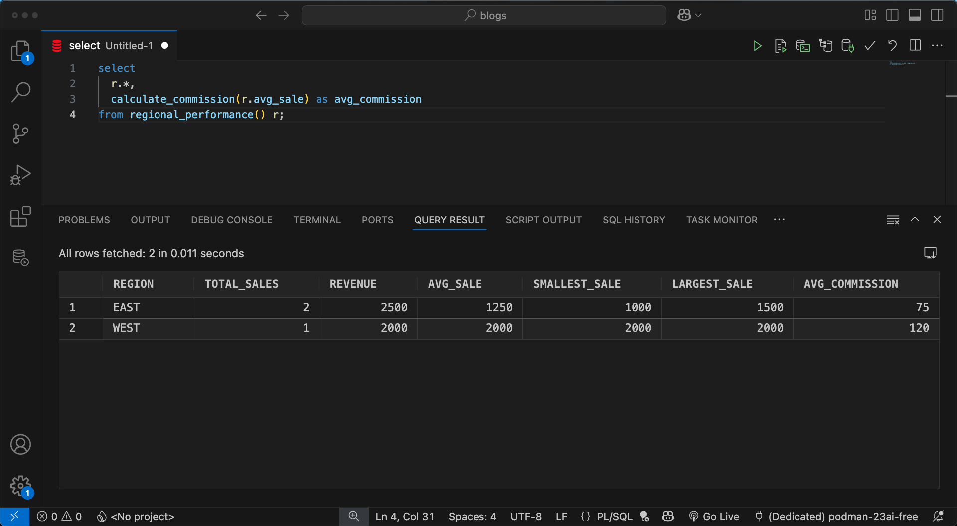Switch to the Problems tab
The width and height of the screenshot is (957, 526).
(84, 220)
